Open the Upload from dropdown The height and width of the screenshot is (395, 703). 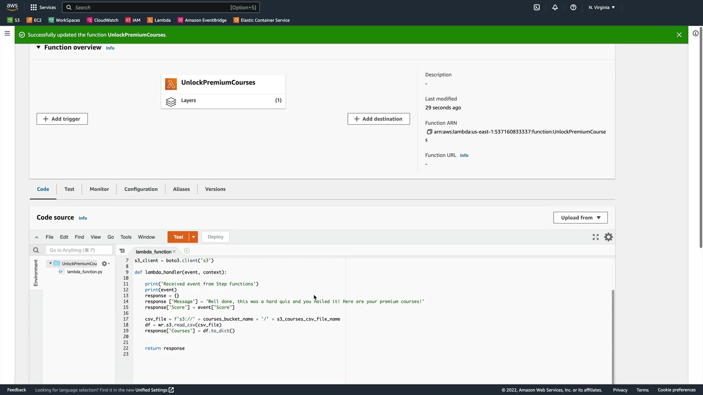pos(580,218)
